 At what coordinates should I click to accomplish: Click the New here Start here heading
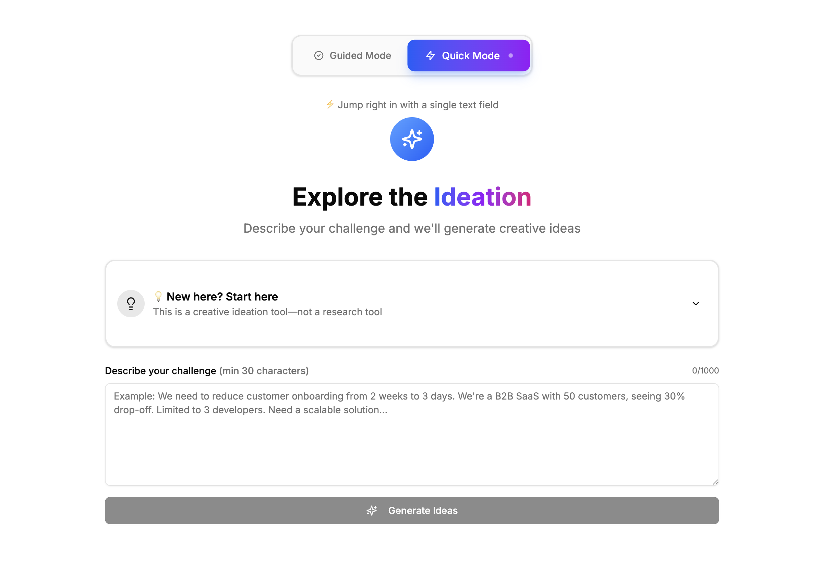pos(222,296)
